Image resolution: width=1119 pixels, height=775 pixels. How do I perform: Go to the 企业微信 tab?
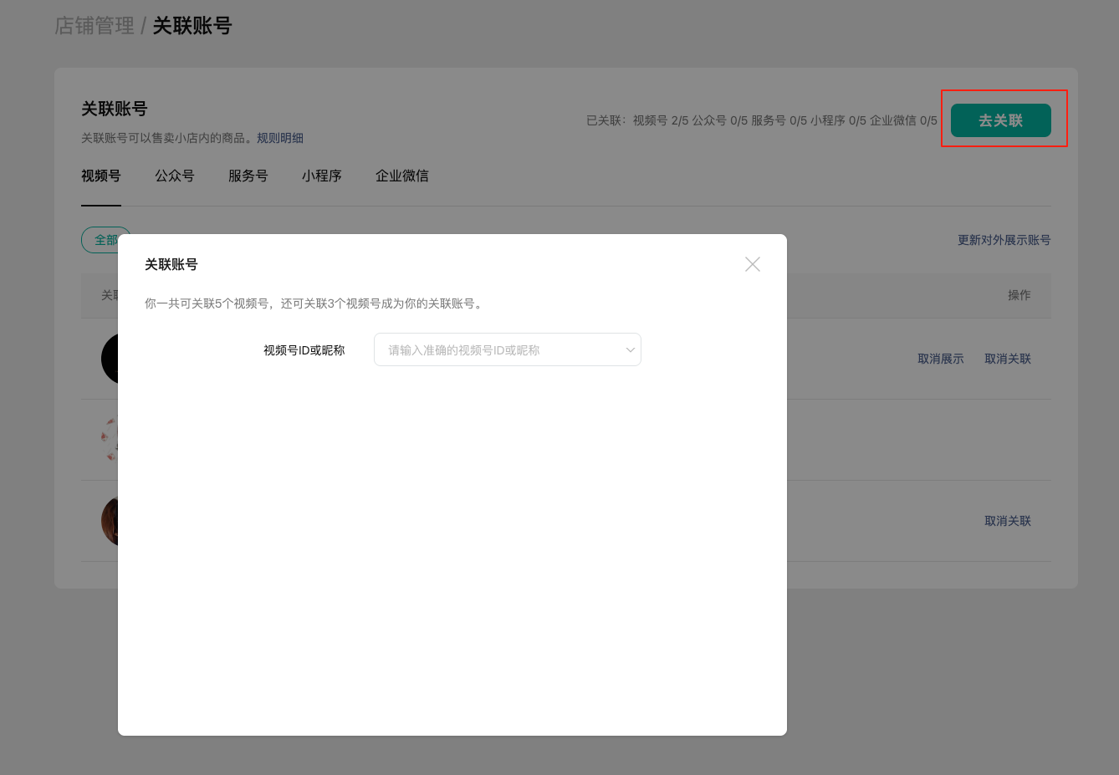(x=402, y=176)
